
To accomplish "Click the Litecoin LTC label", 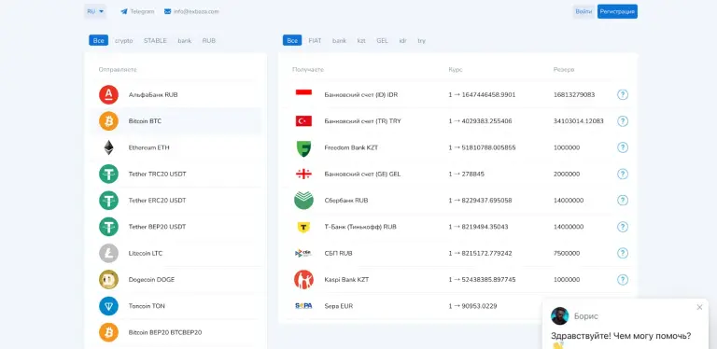I will pos(146,253).
